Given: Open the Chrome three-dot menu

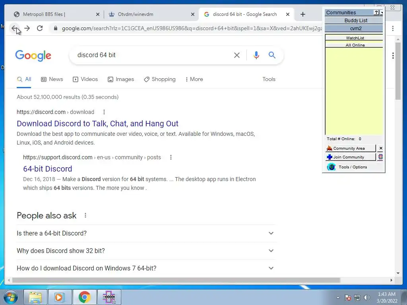Looking at the screenshot, I should (x=393, y=28).
